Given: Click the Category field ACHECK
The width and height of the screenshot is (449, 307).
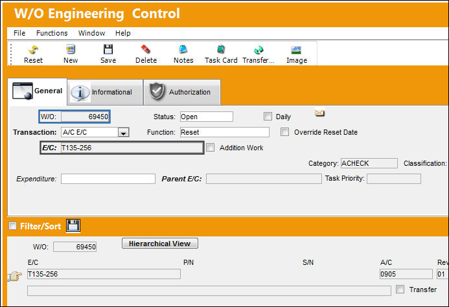Looking at the screenshot, I should point(369,163).
